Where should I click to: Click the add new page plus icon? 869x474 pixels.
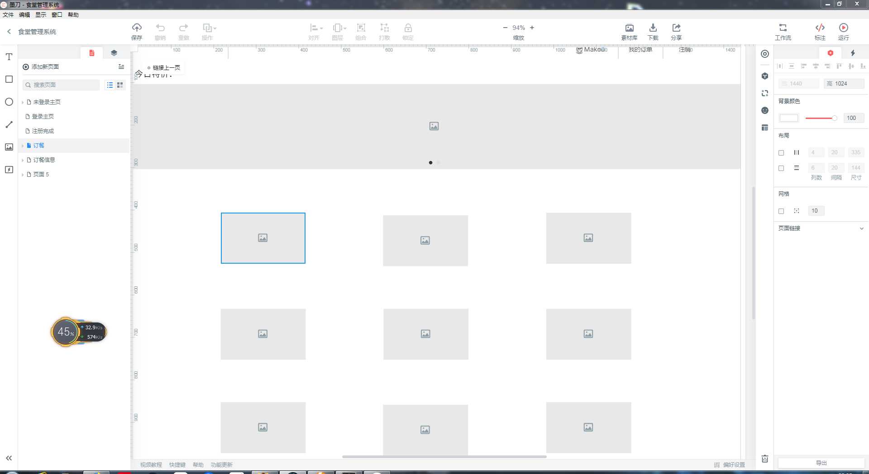pyautogui.click(x=26, y=67)
